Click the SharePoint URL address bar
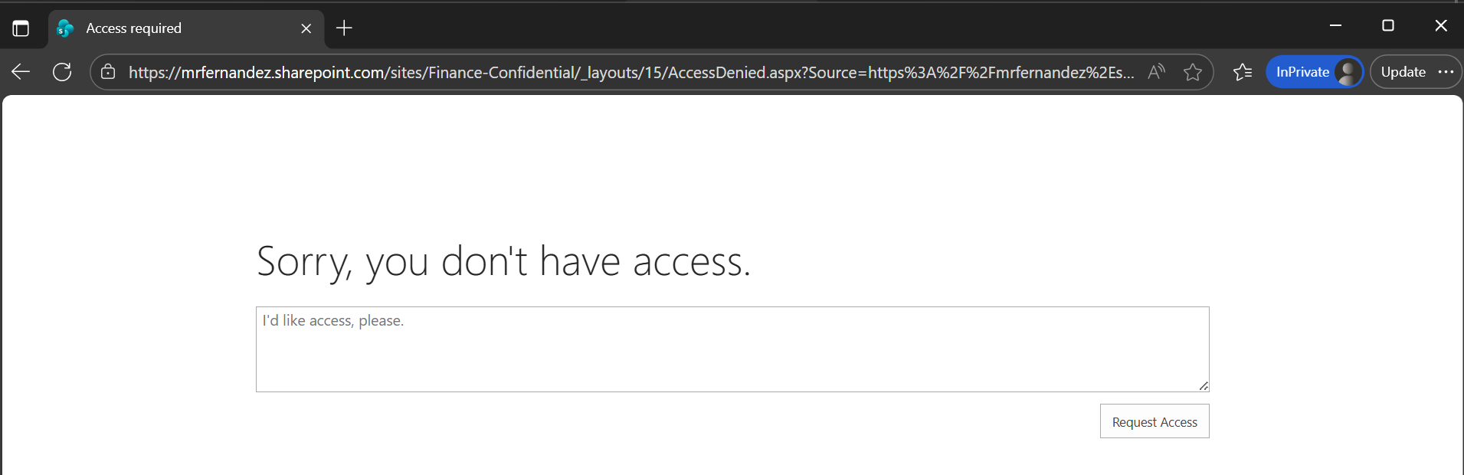 (628, 72)
